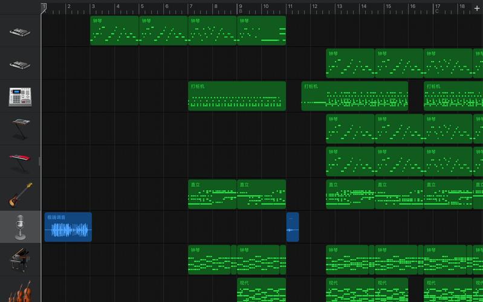This screenshot has width=483, height=302.
Task: Select the drum machine track icon
Action: click(x=20, y=97)
